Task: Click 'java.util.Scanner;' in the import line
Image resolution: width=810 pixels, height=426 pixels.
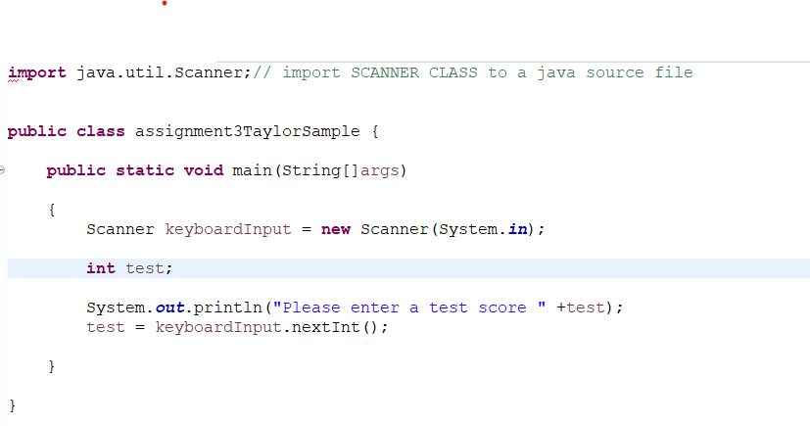Action: [x=165, y=72]
